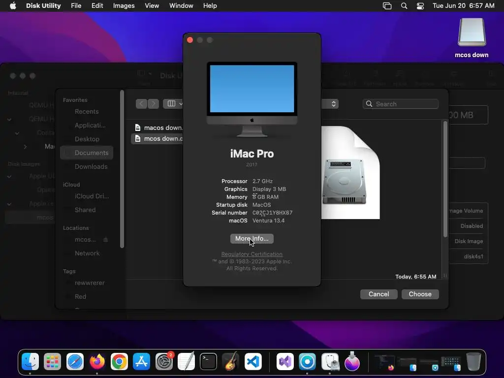Launch Firefox from the dock
This screenshot has height=378, width=504.
click(x=97, y=362)
